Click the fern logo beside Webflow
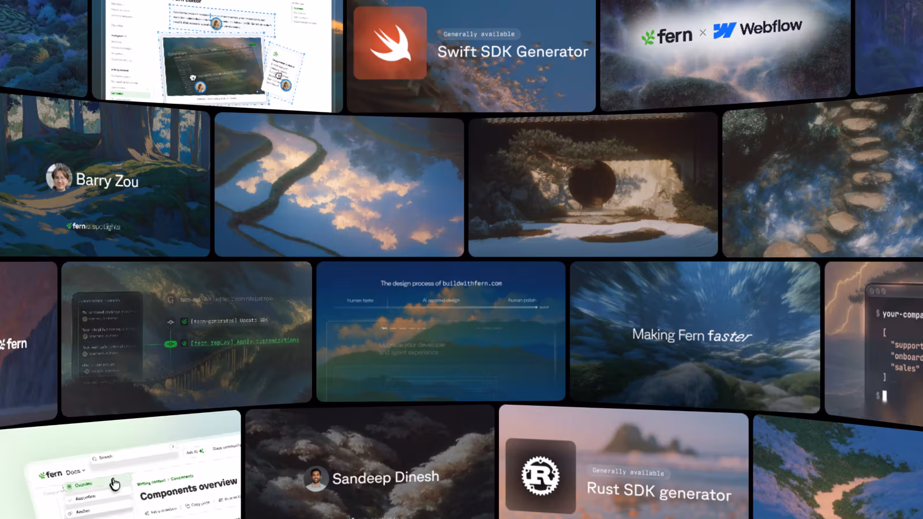The height and width of the screenshot is (519, 923). click(667, 36)
